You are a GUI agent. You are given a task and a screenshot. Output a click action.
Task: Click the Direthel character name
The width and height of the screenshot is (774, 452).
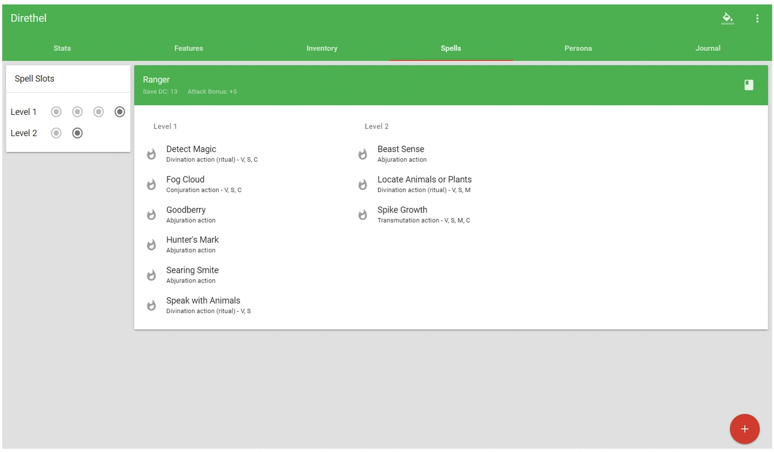coord(28,18)
